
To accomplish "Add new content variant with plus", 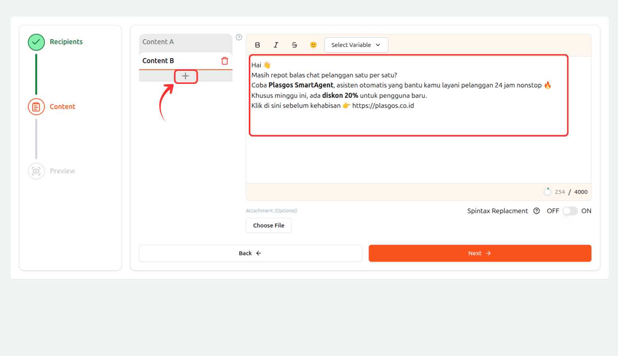I will tap(185, 76).
